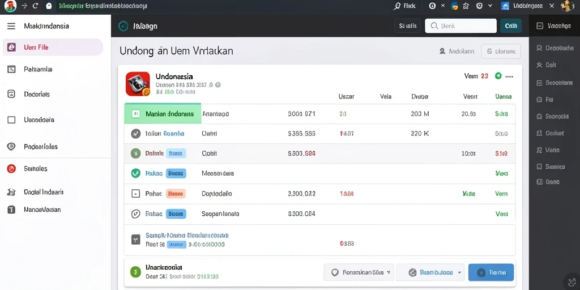Click the teal circle logo beside Mkleage
Screen dimensions: 580x290
[123, 26]
